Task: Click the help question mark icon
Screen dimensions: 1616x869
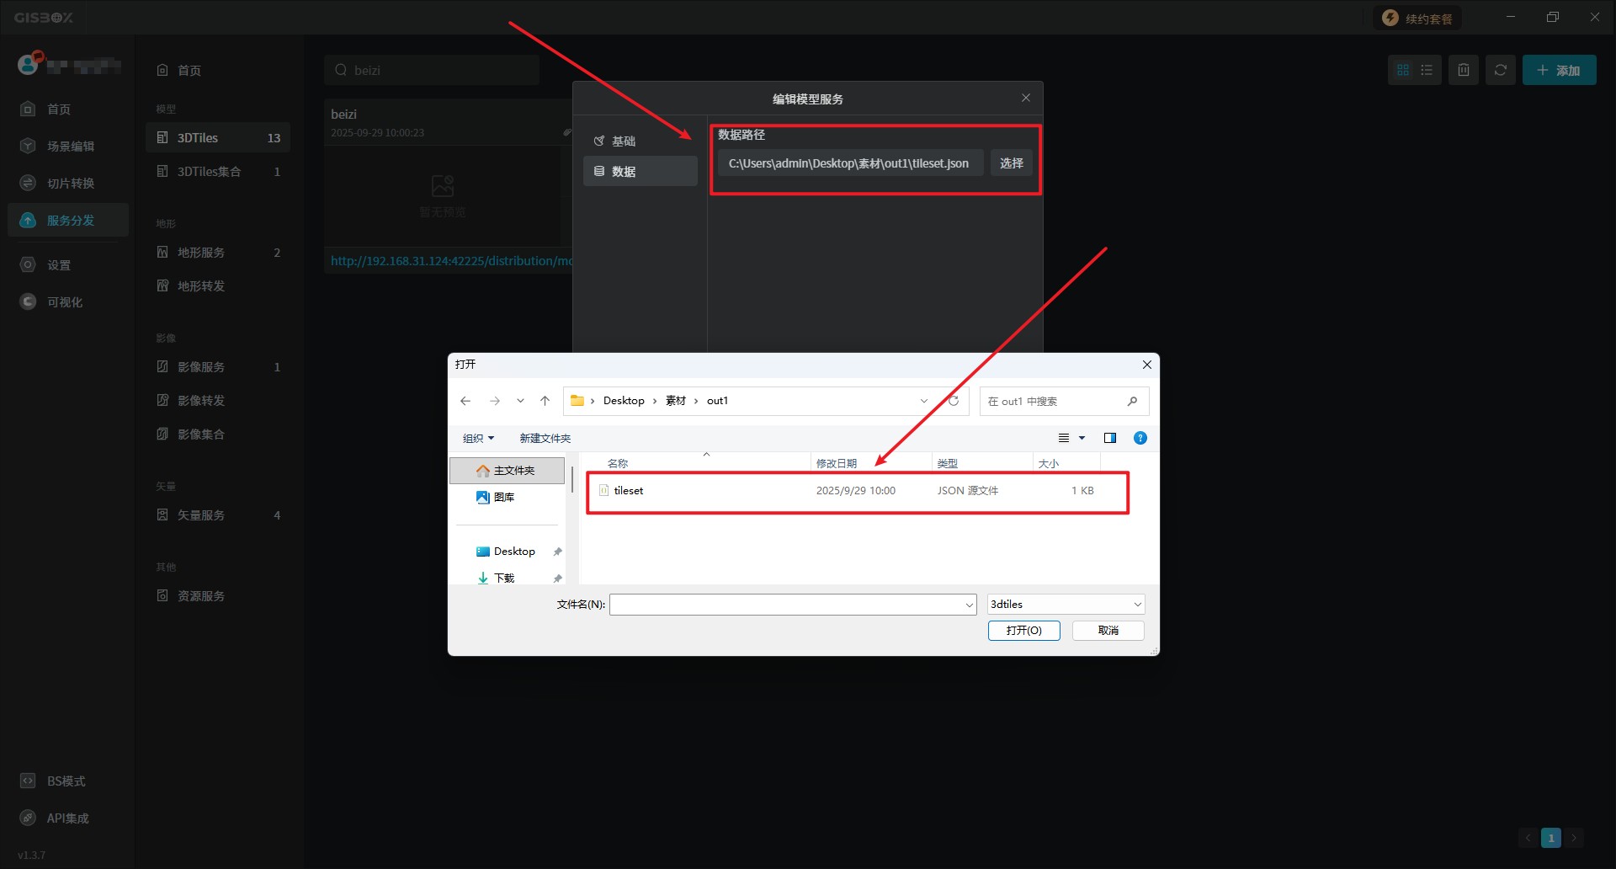Action: [1140, 438]
